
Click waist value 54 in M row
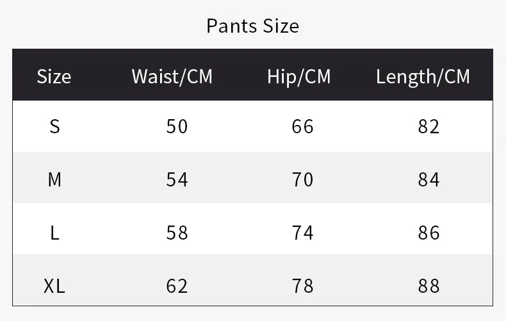[177, 180]
